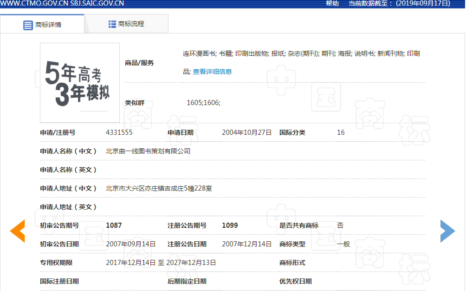Viewport: 466px width, 291px height.
Task: Click the 类似群 label
Action: 135,103
